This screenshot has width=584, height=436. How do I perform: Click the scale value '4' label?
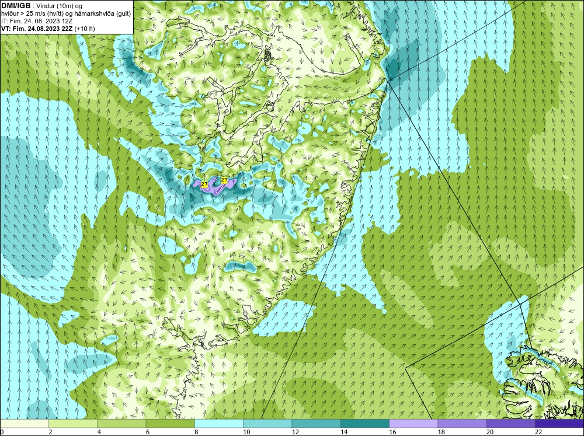pyautogui.click(x=99, y=432)
